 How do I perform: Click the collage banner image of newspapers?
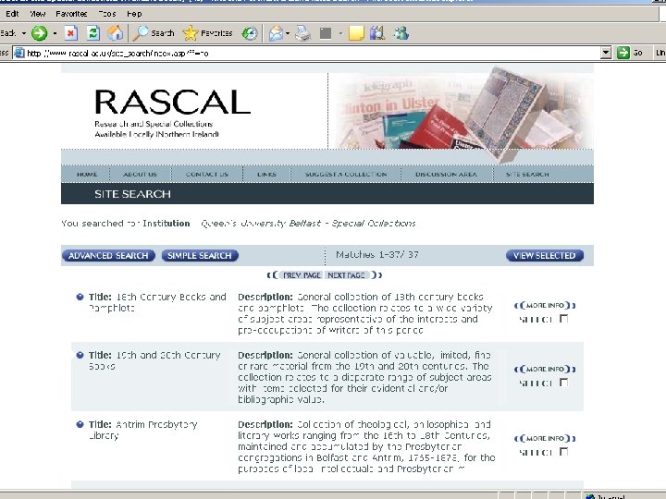tap(461, 113)
